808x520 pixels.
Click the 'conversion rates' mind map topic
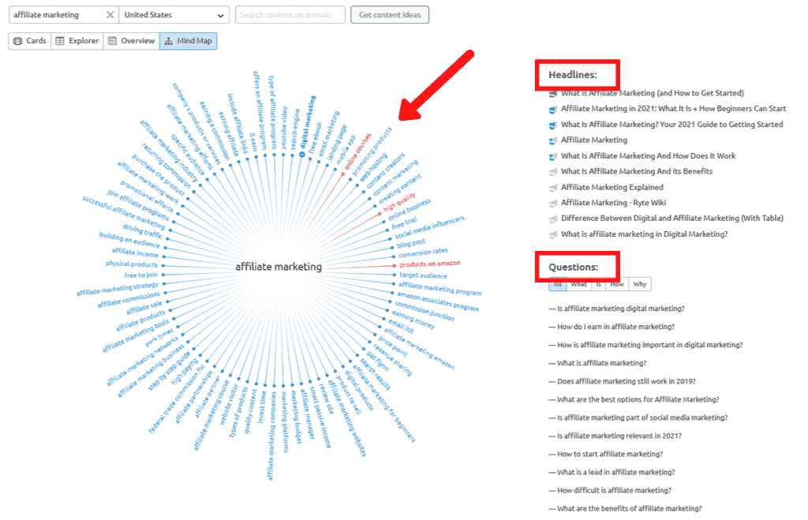(423, 253)
